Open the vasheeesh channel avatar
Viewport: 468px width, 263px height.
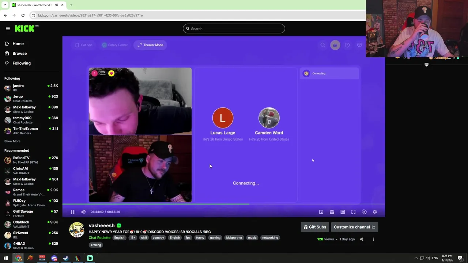pos(77,230)
